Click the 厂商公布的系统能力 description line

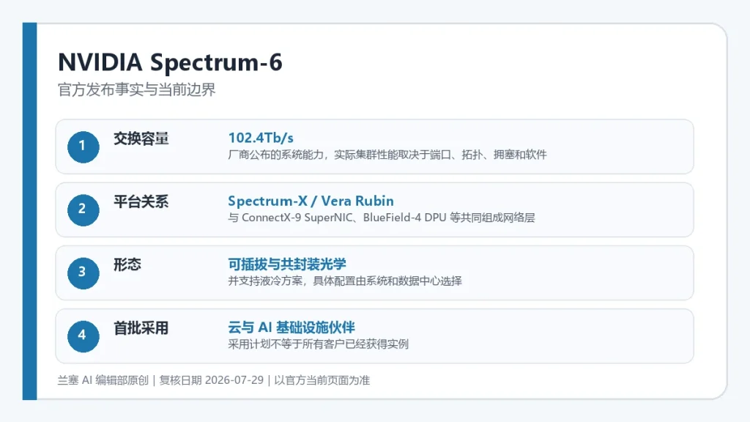coord(387,155)
